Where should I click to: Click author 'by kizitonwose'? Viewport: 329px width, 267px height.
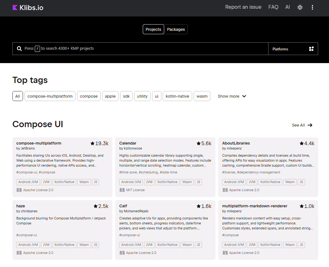(130, 149)
